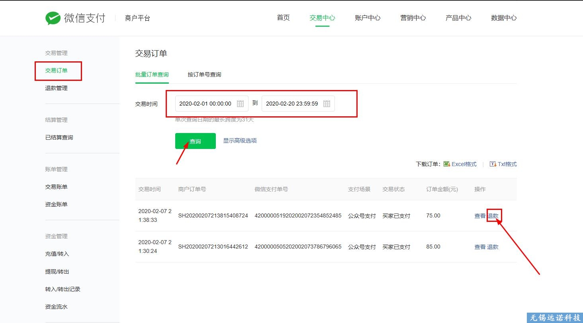The height and width of the screenshot is (323, 583).
Task: Click the order amount 75.00
Action: pyautogui.click(x=433, y=215)
